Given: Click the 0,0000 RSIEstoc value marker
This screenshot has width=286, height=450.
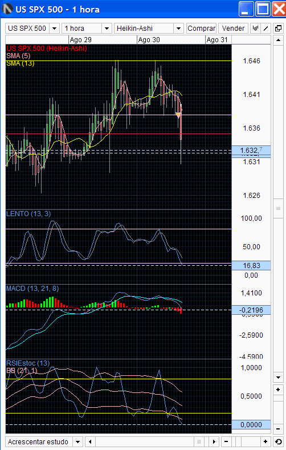Looking at the screenshot, I should (x=251, y=424).
